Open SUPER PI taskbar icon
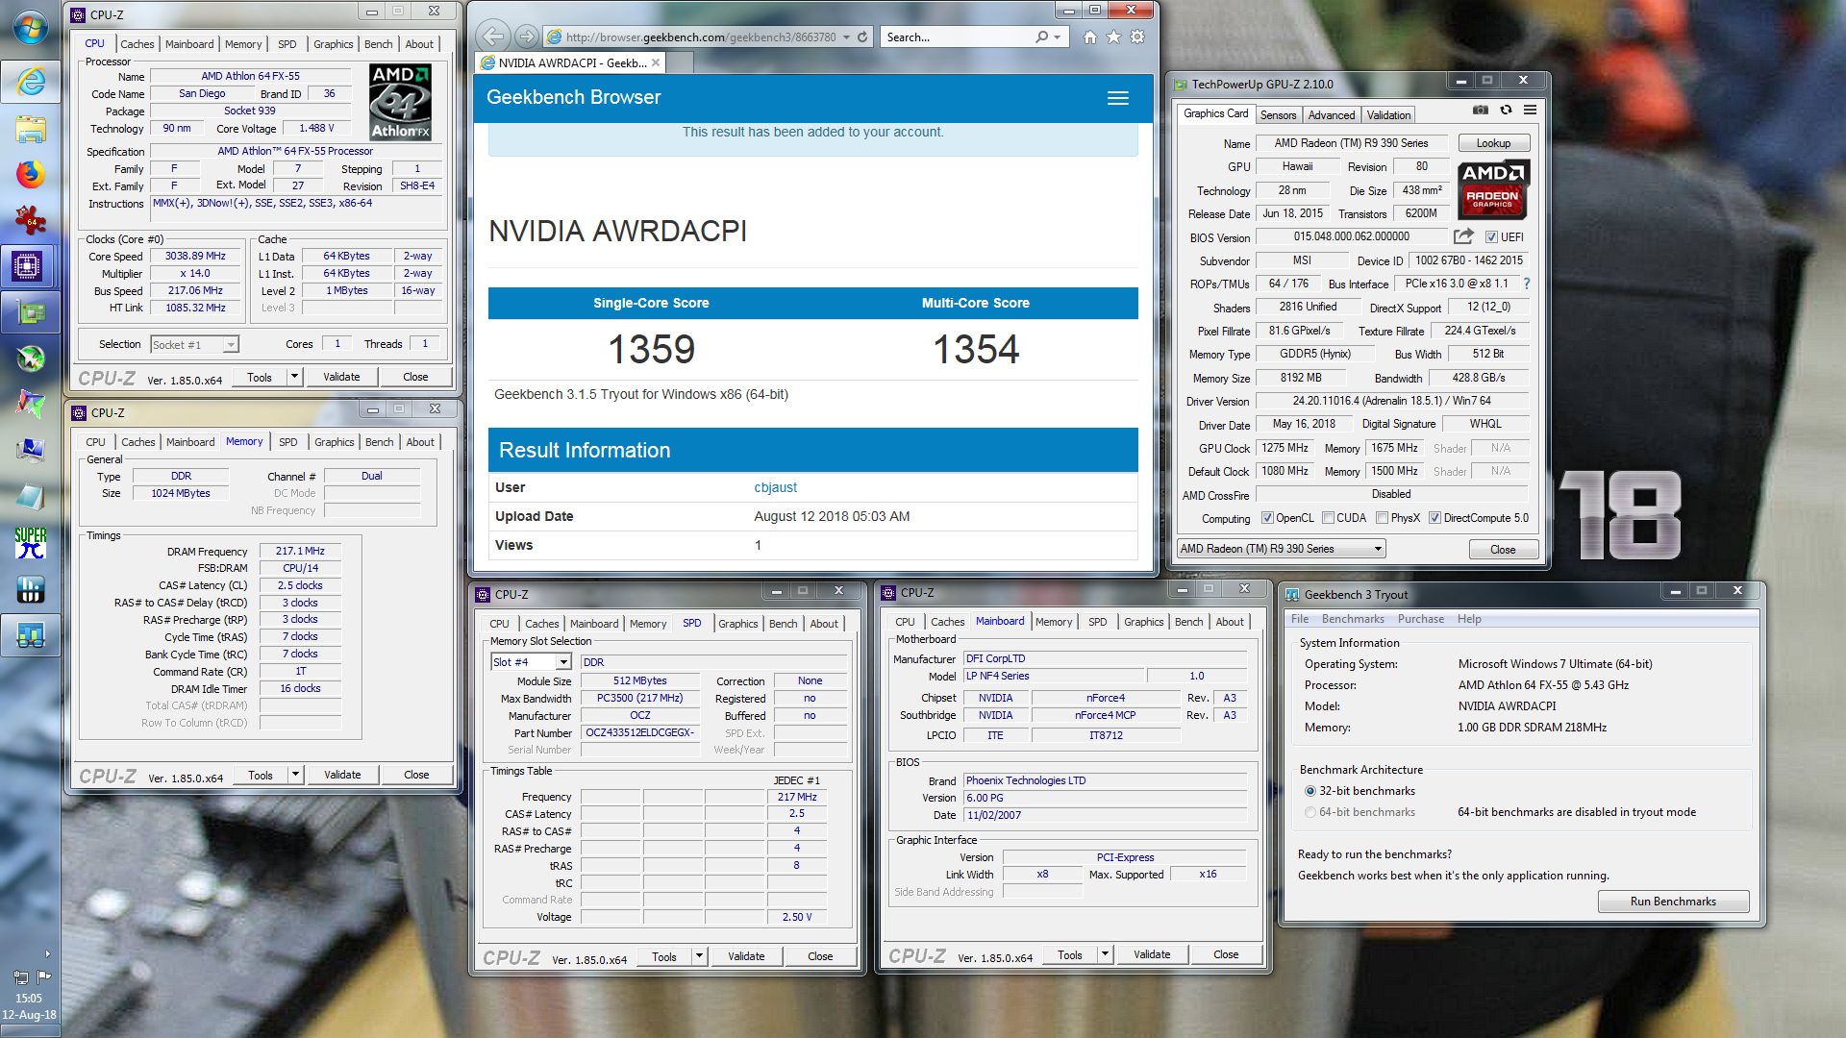The width and height of the screenshot is (1846, 1038). [30, 543]
